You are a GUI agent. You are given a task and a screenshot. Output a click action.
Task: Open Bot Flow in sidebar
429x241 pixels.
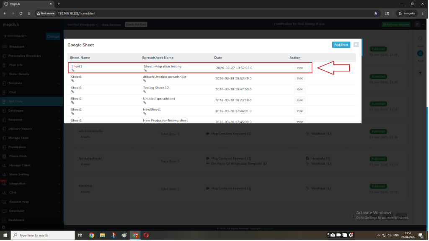(16, 101)
